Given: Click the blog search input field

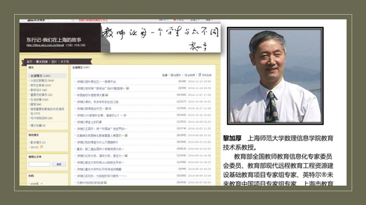Looking at the screenshot, I should click(x=39, y=164).
